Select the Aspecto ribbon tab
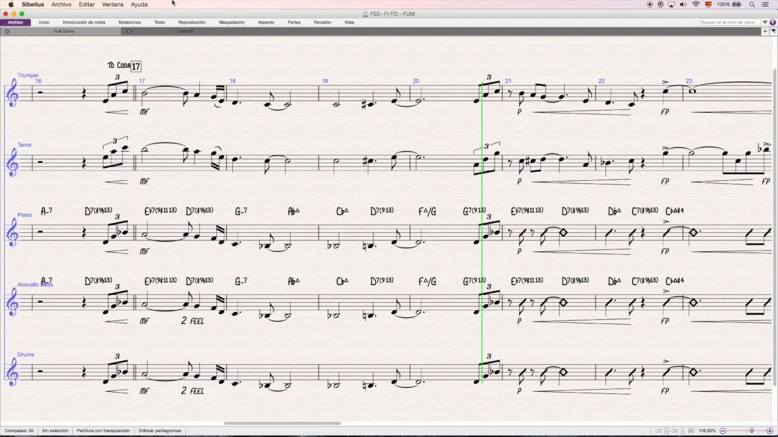 point(266,22)
